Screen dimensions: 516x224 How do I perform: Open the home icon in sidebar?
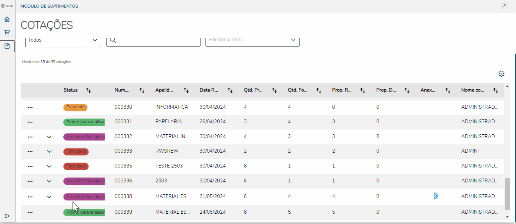(x=7, y=19)
